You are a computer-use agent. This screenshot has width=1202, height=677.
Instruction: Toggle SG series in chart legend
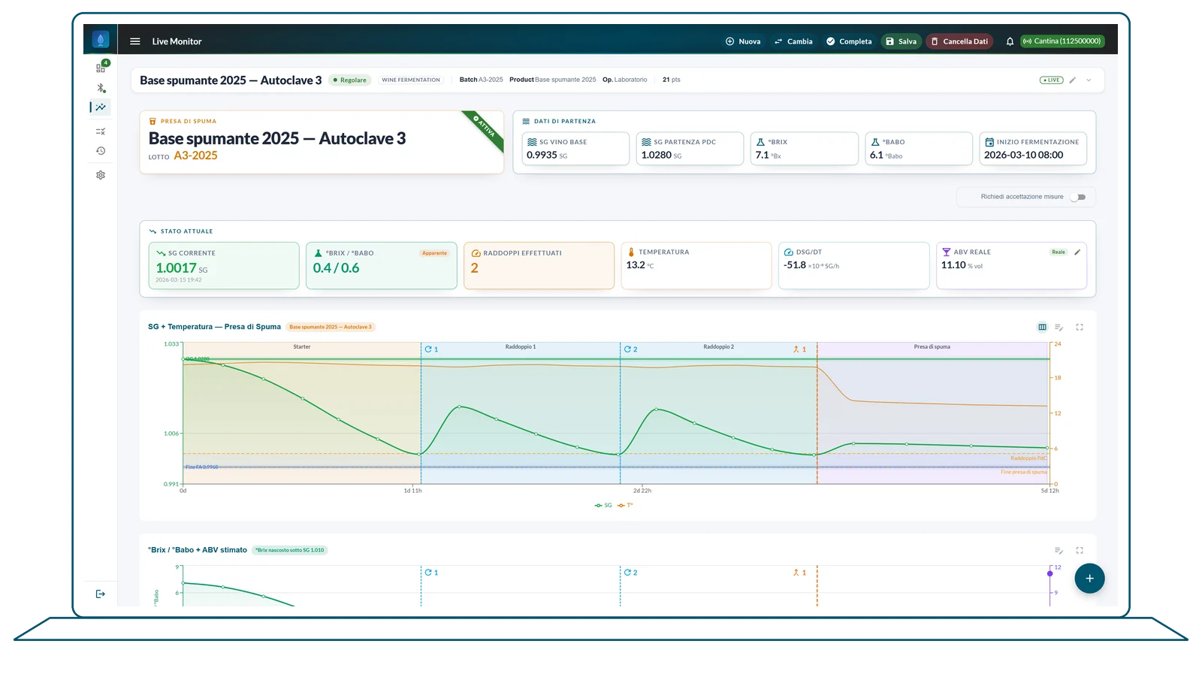pyautogui.click(x=603, y=505)
